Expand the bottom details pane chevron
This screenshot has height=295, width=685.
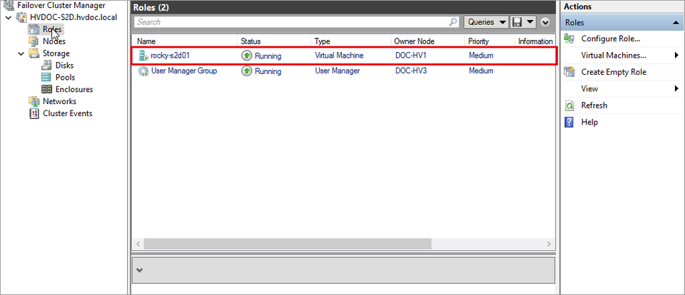(139, 270)
